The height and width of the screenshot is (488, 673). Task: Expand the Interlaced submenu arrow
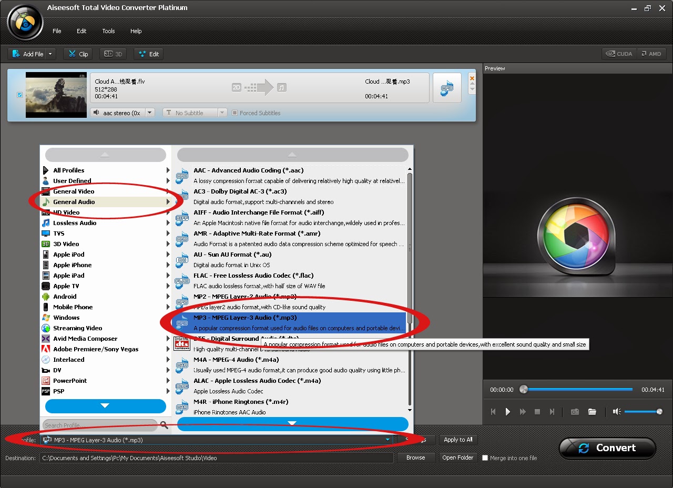click(168, 360)
